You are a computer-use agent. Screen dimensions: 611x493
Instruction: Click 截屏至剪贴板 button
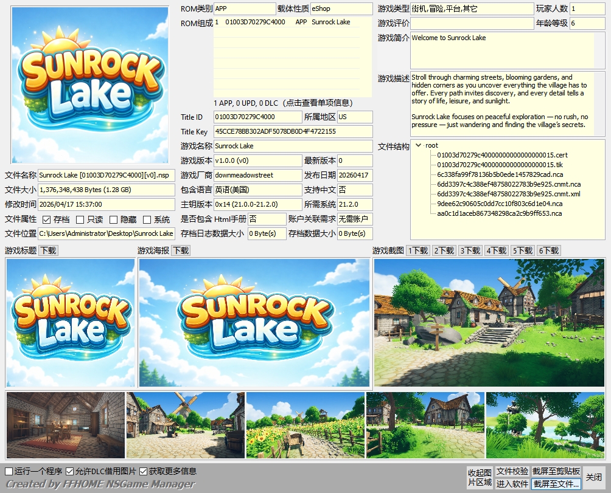556,471
